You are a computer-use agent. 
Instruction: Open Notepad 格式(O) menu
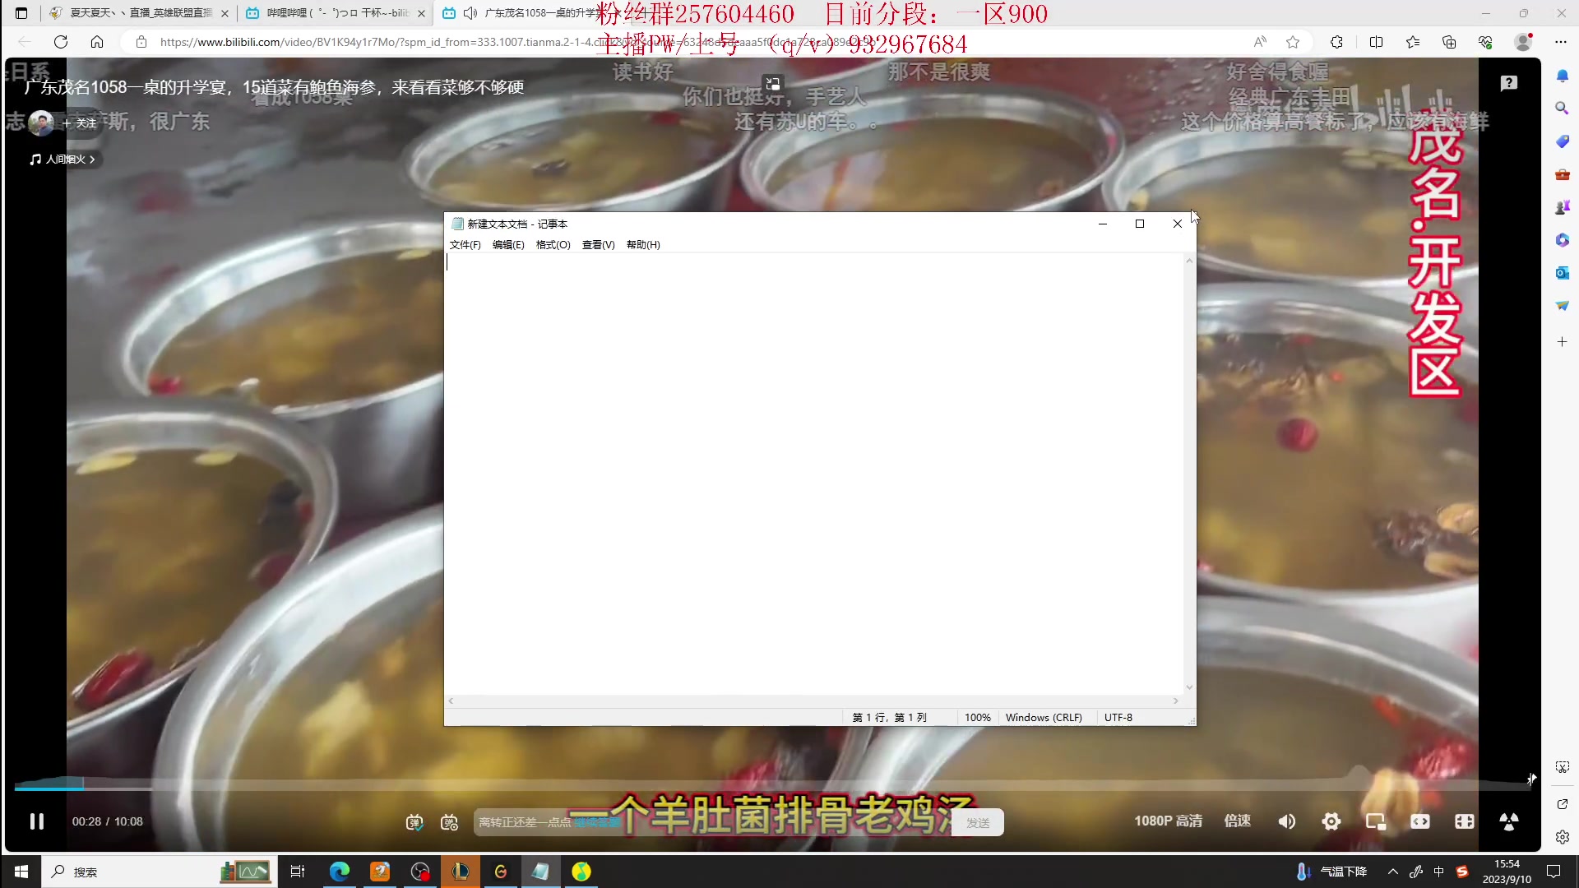[553, 245]
